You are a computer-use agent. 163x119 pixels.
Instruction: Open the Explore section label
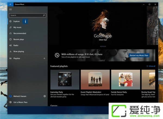point(16,21)
